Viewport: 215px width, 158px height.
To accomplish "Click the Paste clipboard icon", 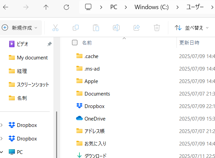I will [96, 28].
